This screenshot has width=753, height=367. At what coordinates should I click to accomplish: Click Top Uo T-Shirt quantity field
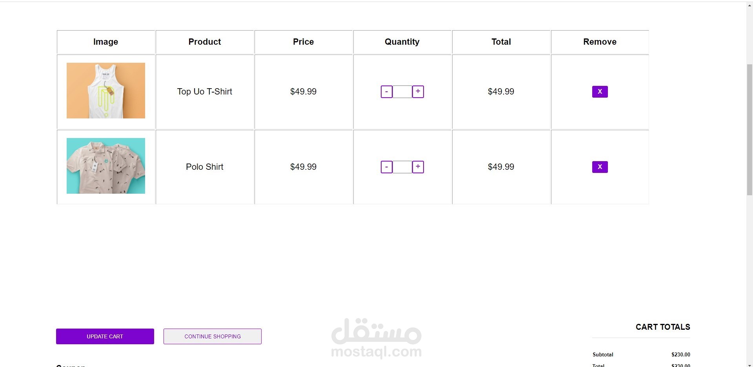(402, 92)
